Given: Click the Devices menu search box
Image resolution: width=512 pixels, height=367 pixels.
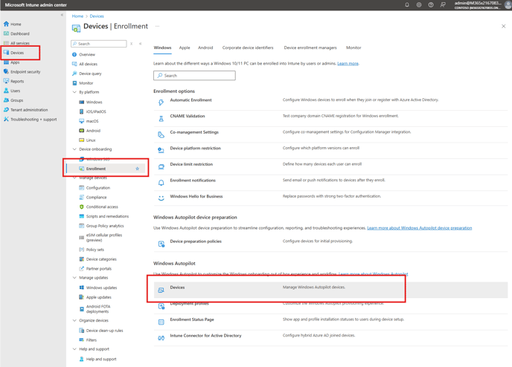Looking at the screenshot, I should pos(99,44).
